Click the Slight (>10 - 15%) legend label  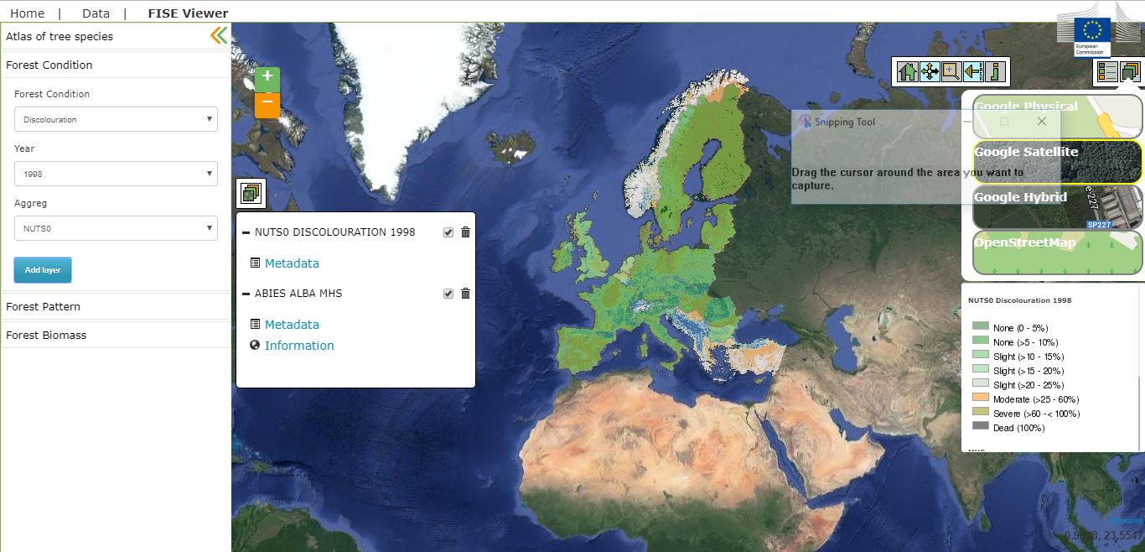(1029, 357)
